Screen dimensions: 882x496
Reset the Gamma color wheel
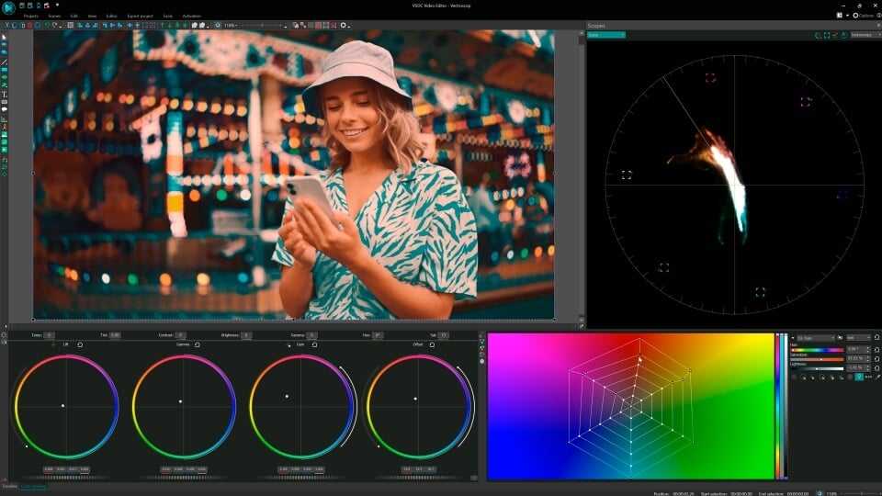197,344
